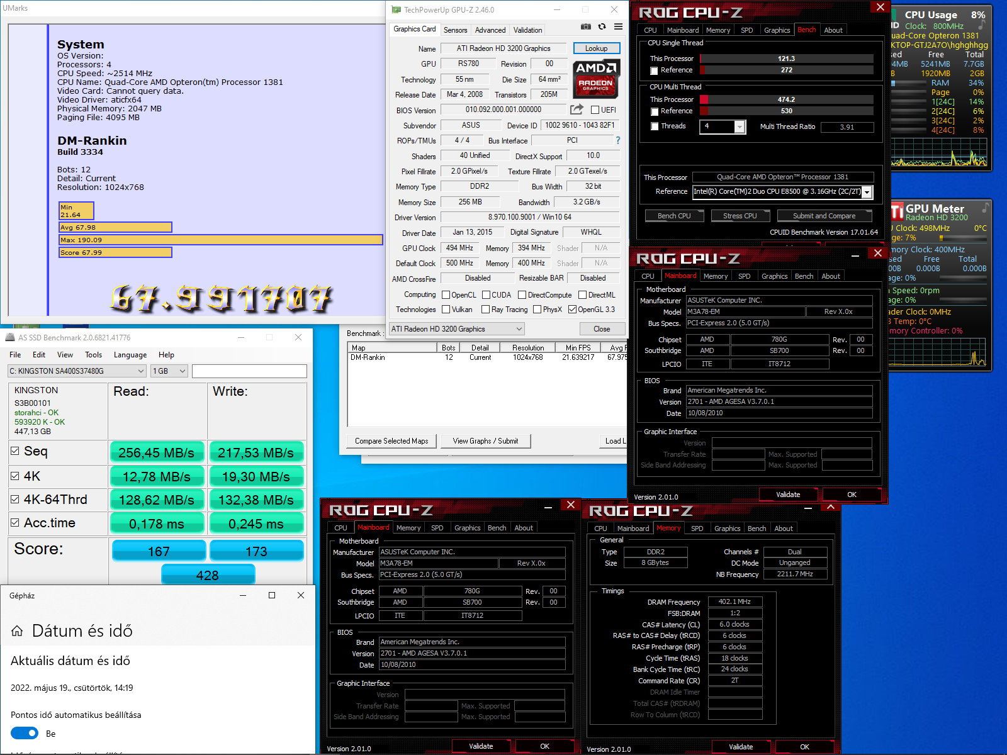
Task: Uncheck the Seq test in AS SSD
Action: click(14, 450)
